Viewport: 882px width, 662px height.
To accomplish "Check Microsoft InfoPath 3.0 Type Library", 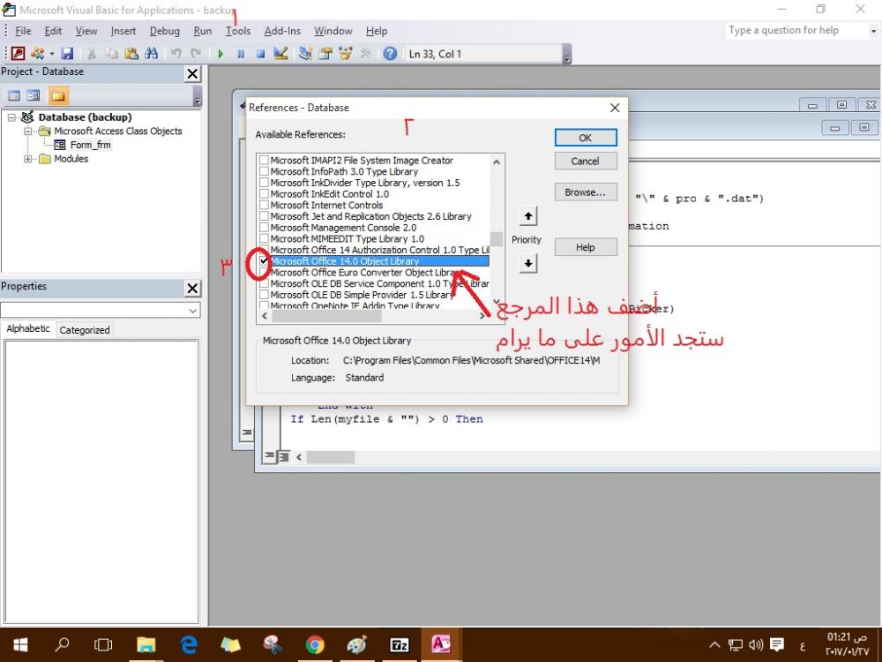I will pos(264,172).
